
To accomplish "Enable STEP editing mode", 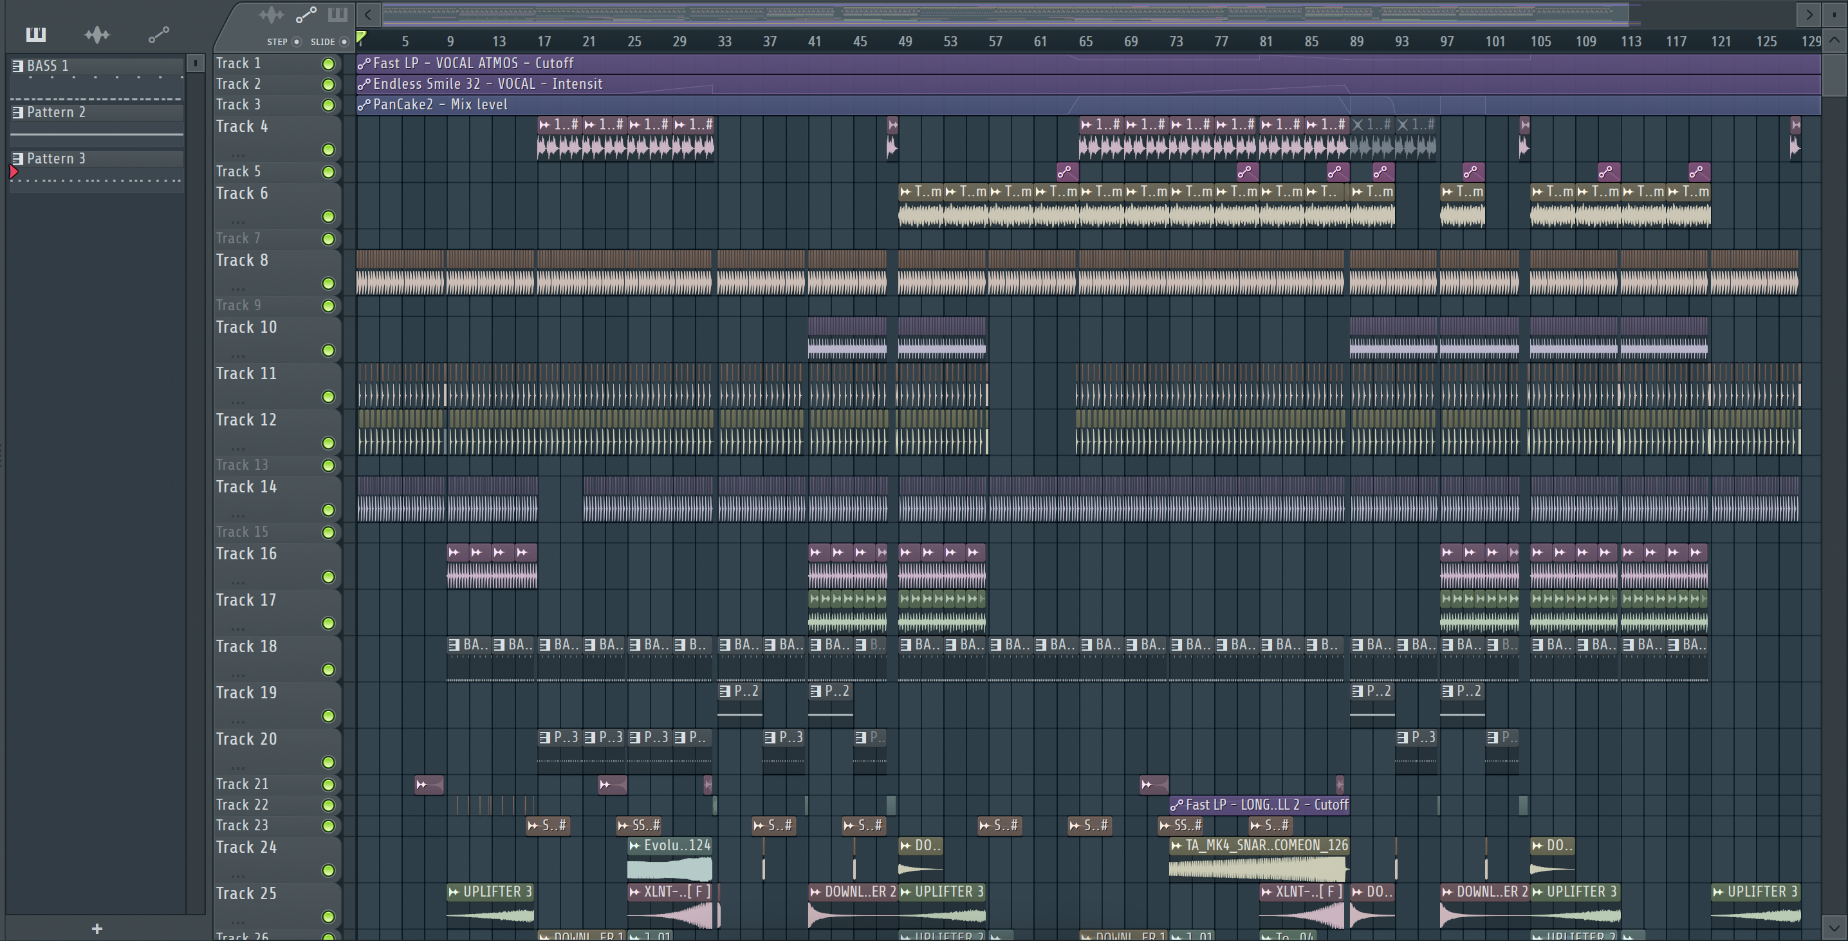I will pos(296,42).
